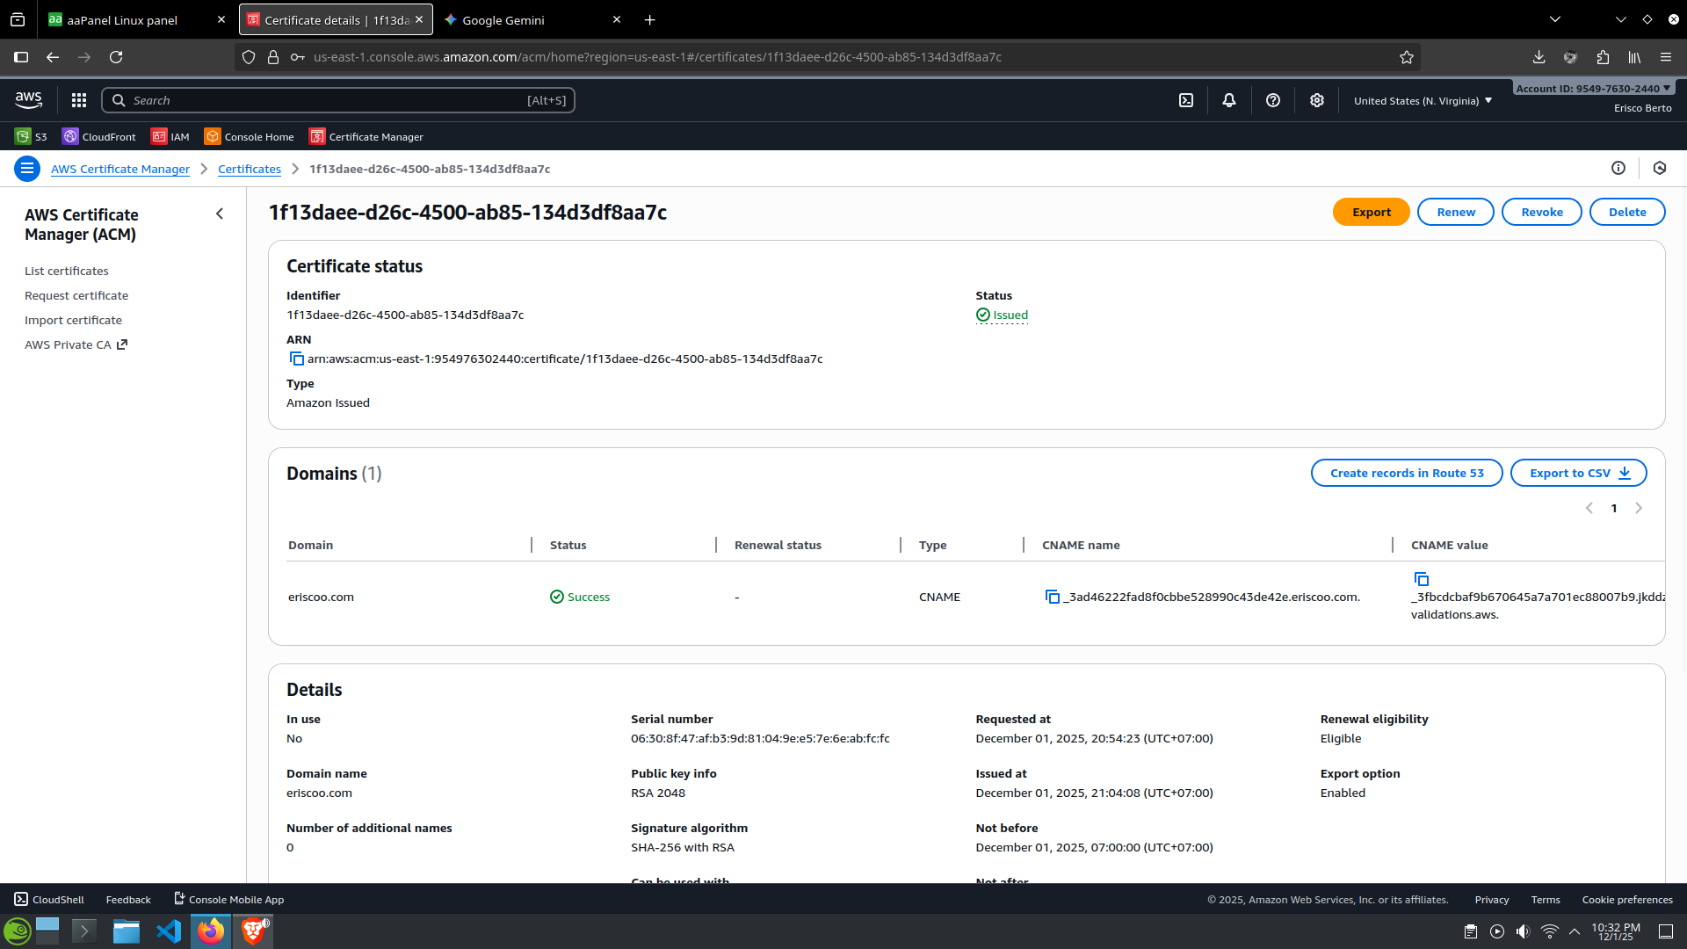The image size is (1687, 949).
Task: Click the Certificates breadcrumb link
Action: pyautogui.click(x=250, y=170)
